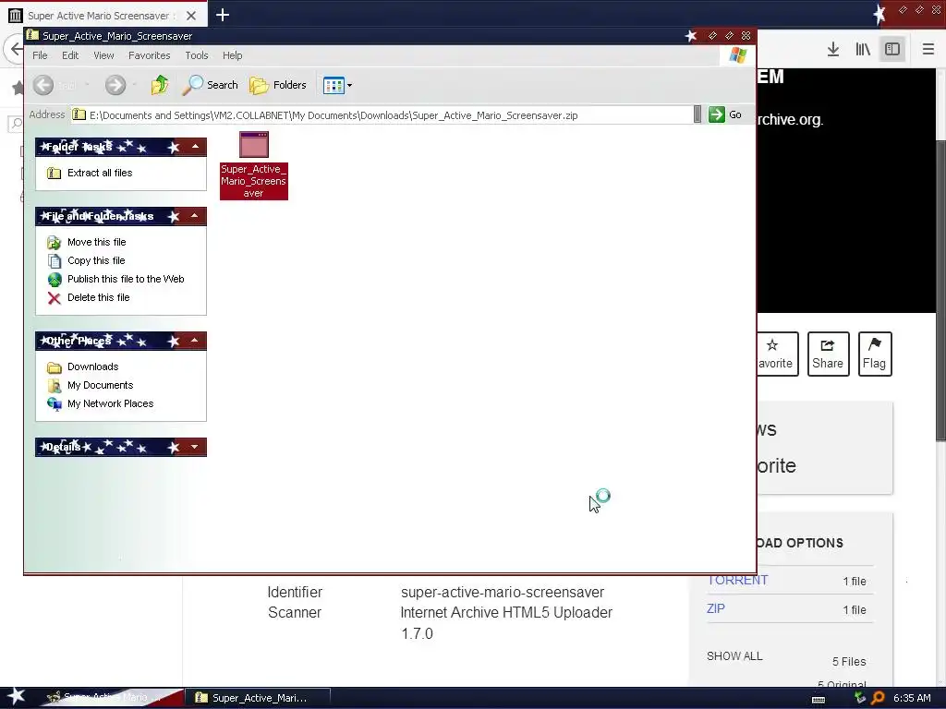
Task: Click the red X Delete icon
Action: point(55,298)
